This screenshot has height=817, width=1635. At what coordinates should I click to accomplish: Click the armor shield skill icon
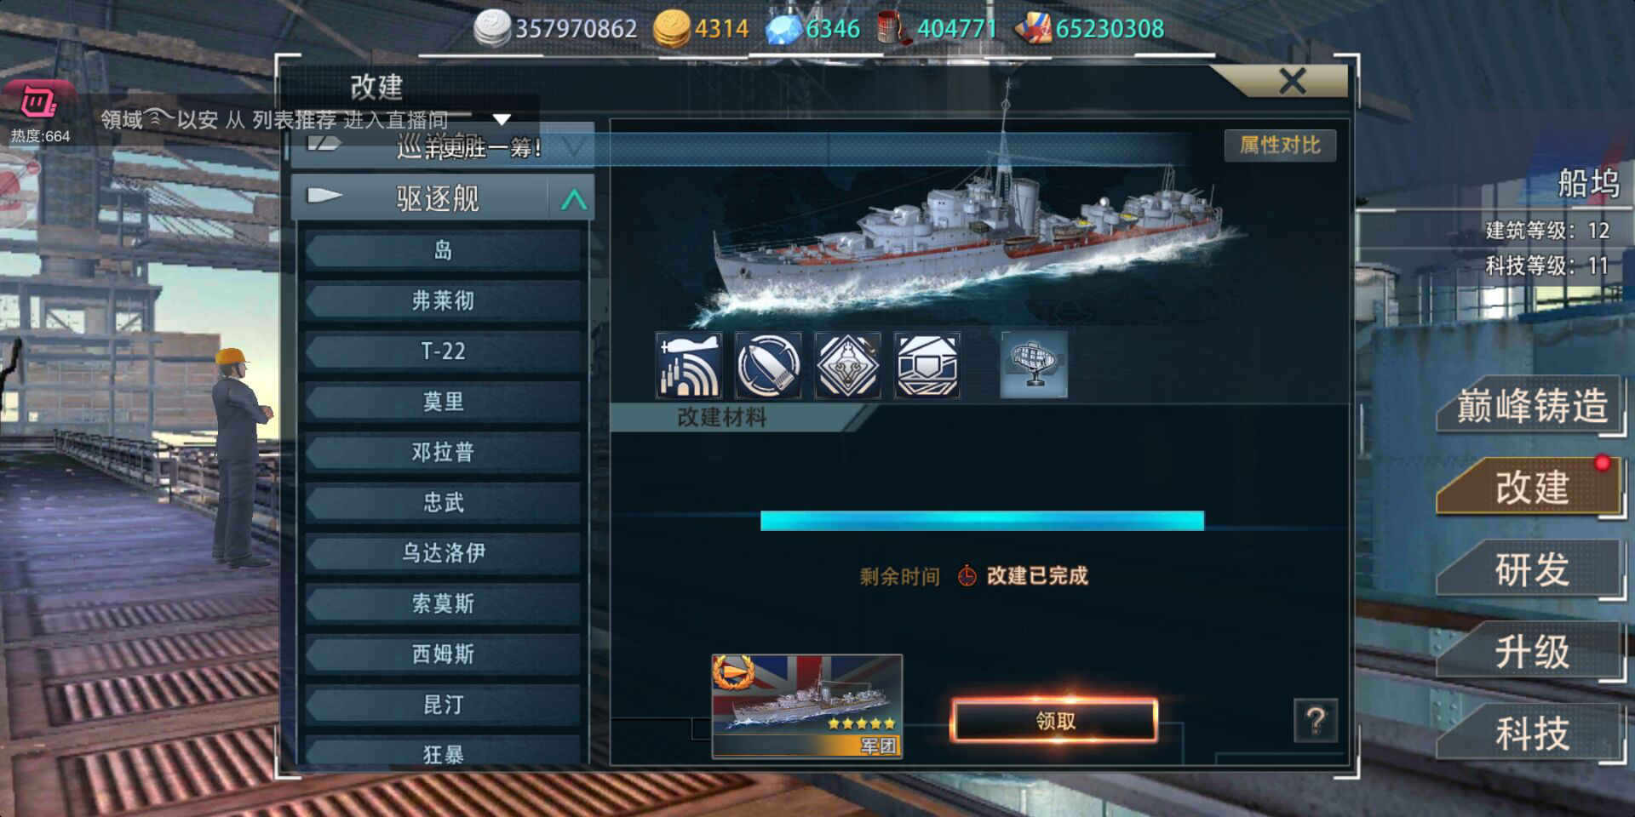coord(927,365)
